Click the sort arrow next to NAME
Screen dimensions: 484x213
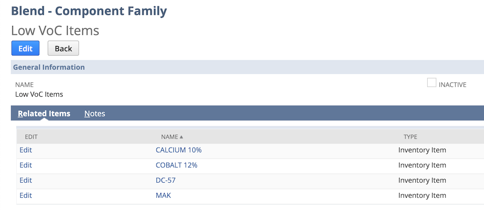point(181,137)
